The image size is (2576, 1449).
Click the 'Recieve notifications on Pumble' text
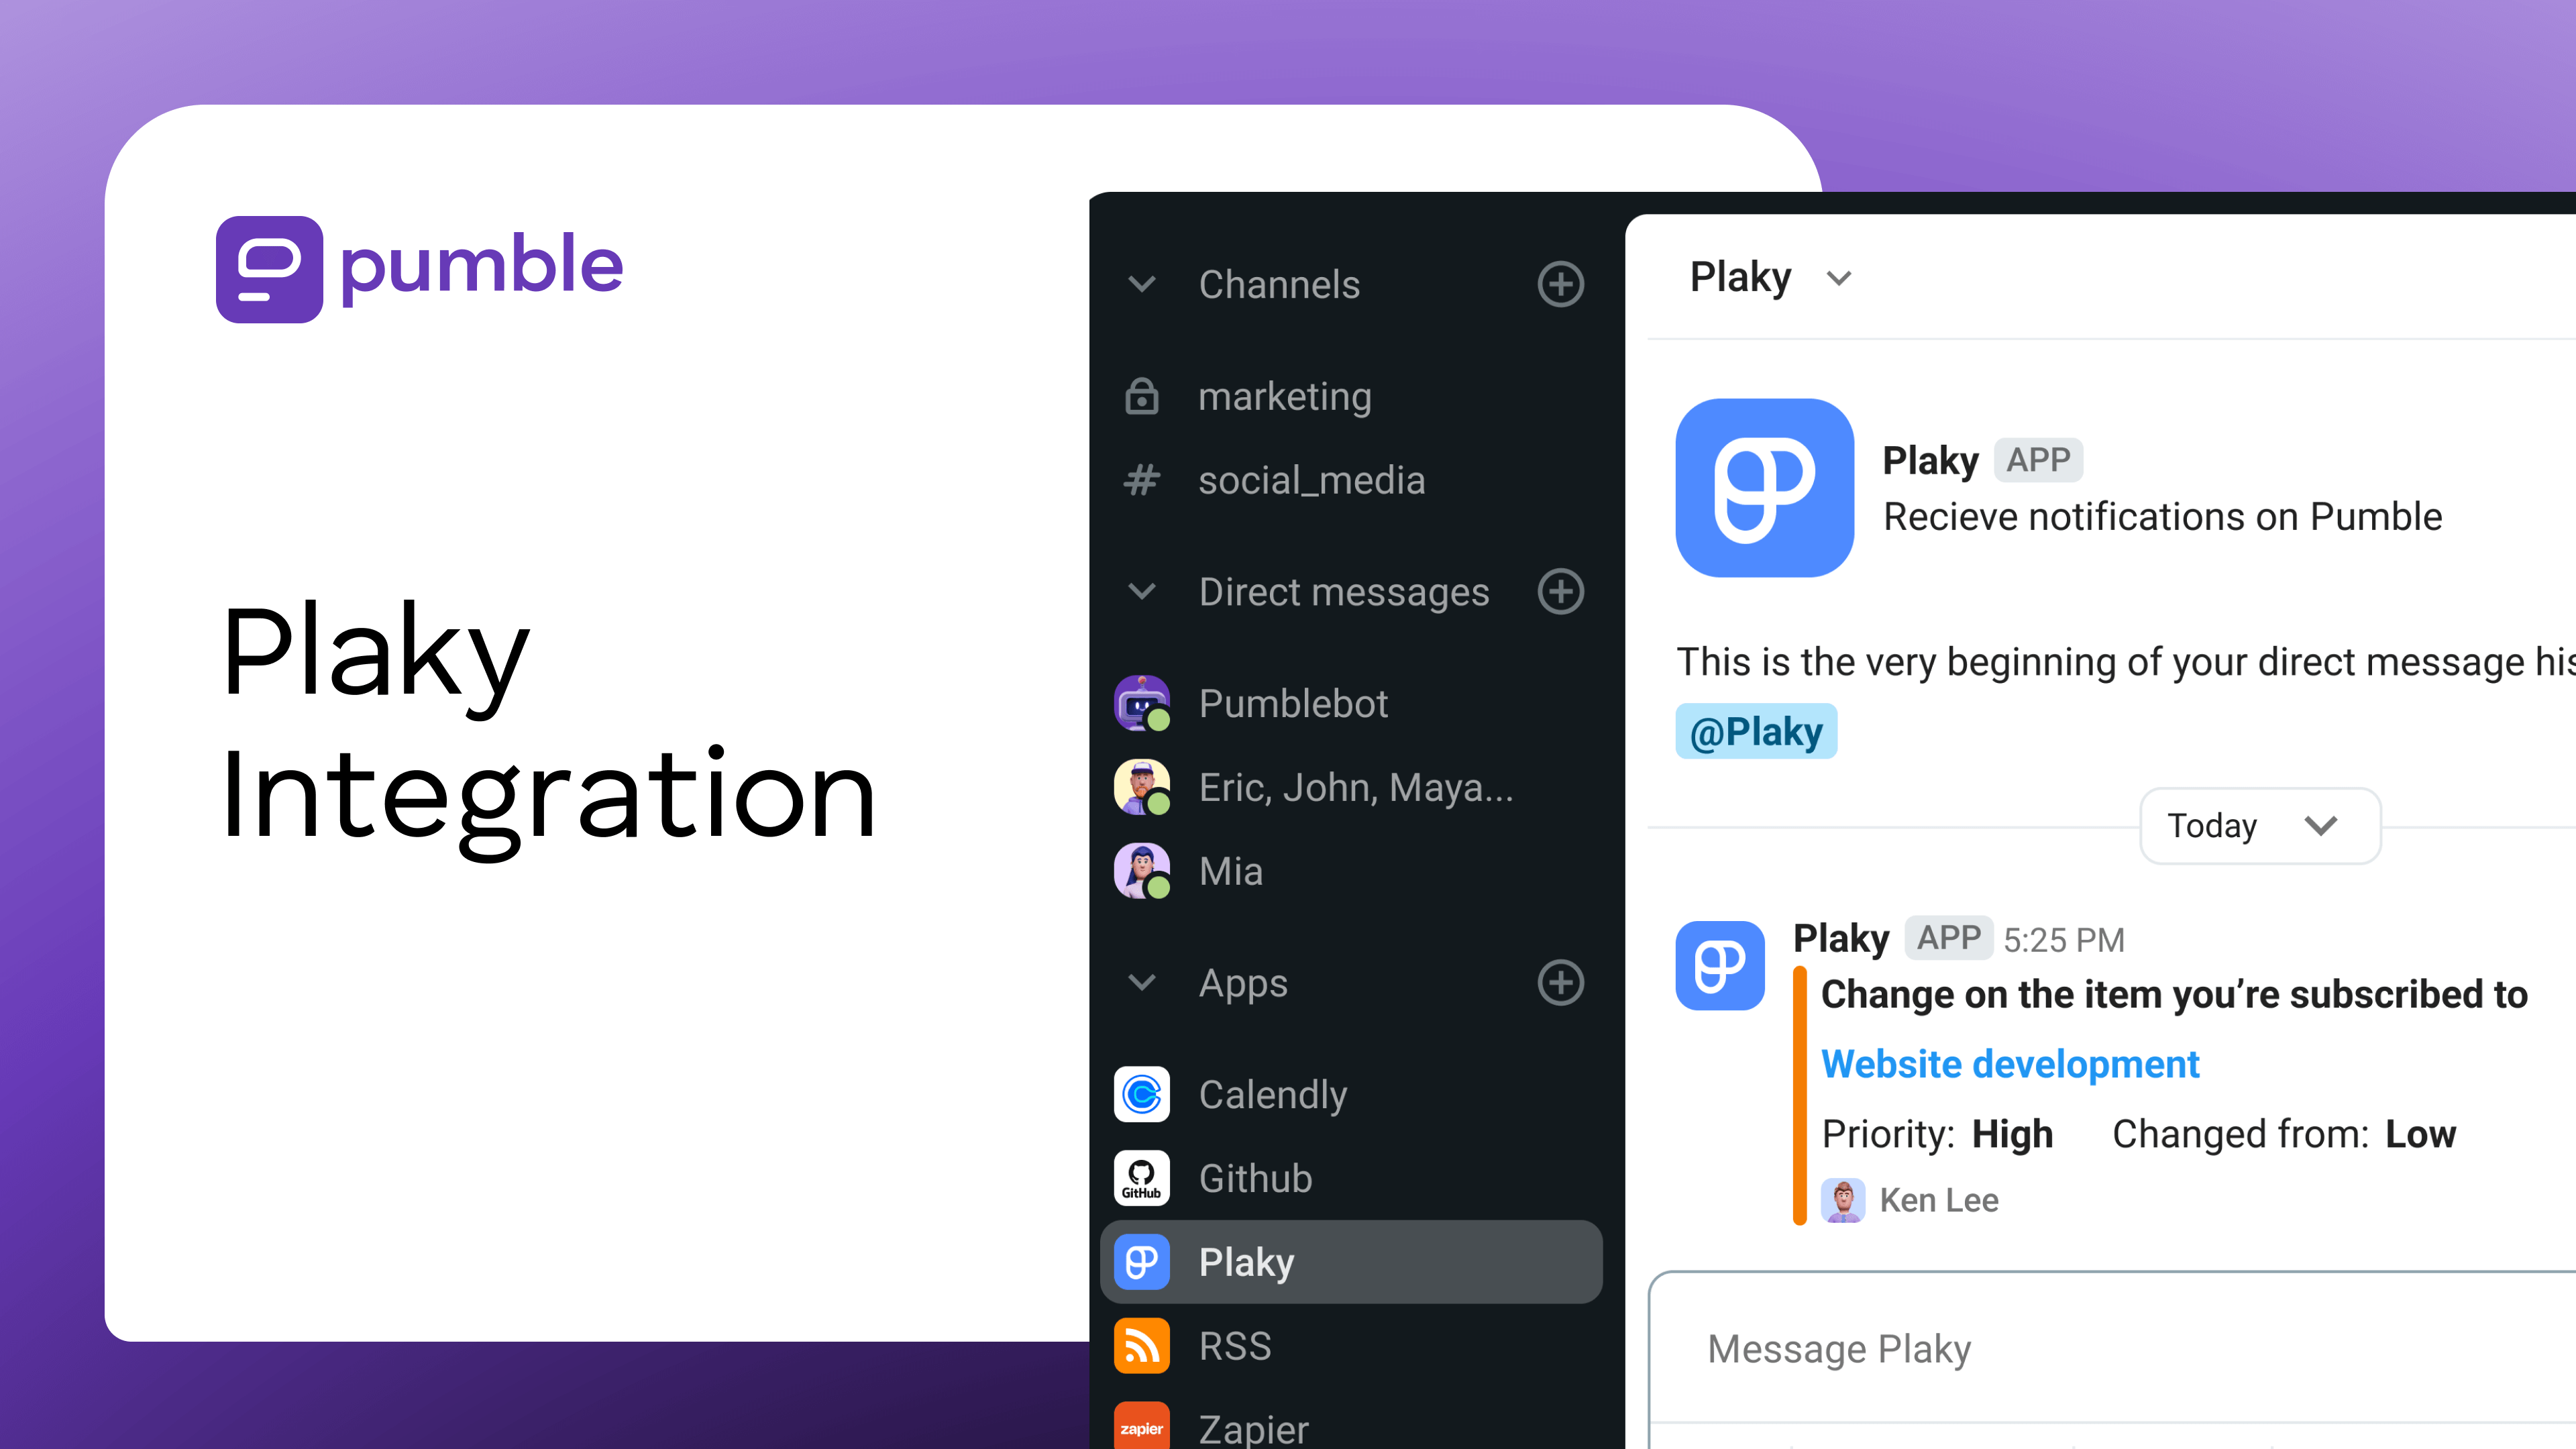coord(2163,517)
